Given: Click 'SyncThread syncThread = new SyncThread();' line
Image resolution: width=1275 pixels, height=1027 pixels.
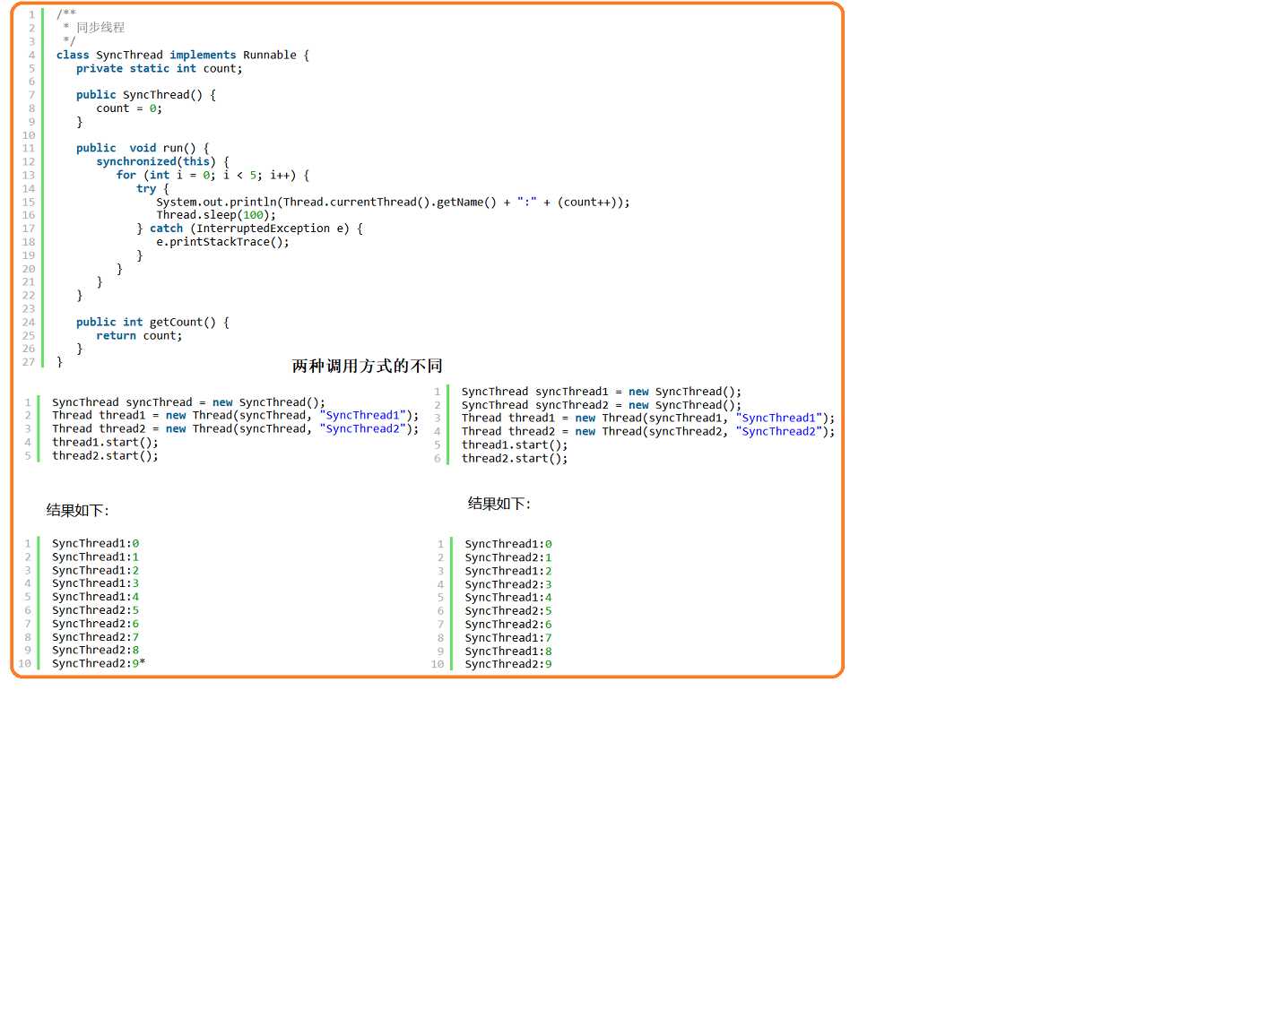Looking at the screenshot, I should point(188,402).
